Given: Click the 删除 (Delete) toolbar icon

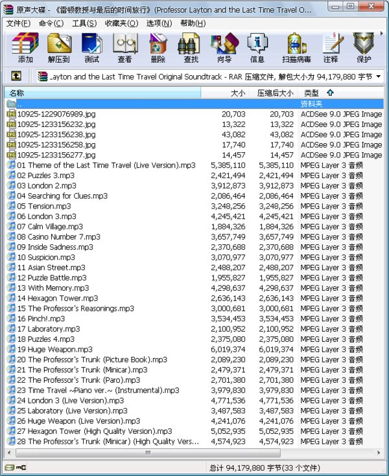Looking at the screenshot, I should [158, 49].
